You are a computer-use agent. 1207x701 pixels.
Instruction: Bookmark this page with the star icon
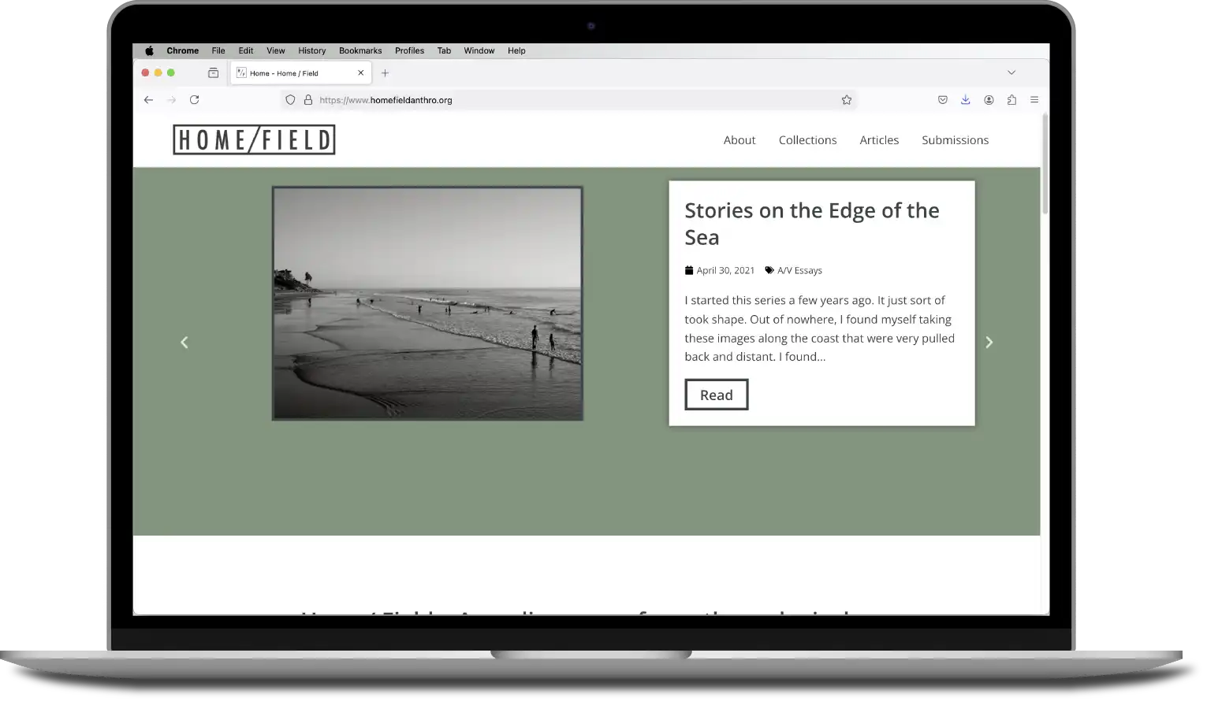click(x=846, y=100)
